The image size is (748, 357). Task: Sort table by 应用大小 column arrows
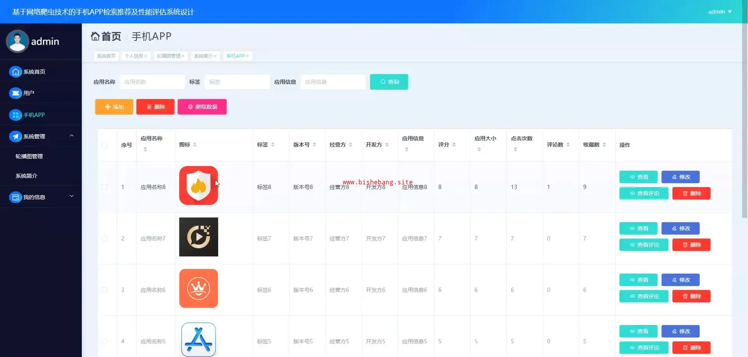[x=479, y=149]
